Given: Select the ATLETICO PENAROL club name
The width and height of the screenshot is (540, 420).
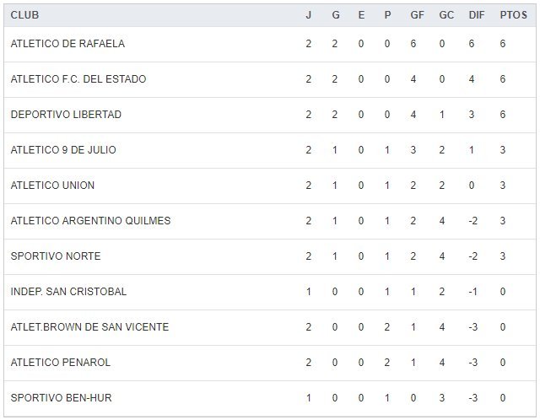Looking at the screenshot, I should pos(61,363).
